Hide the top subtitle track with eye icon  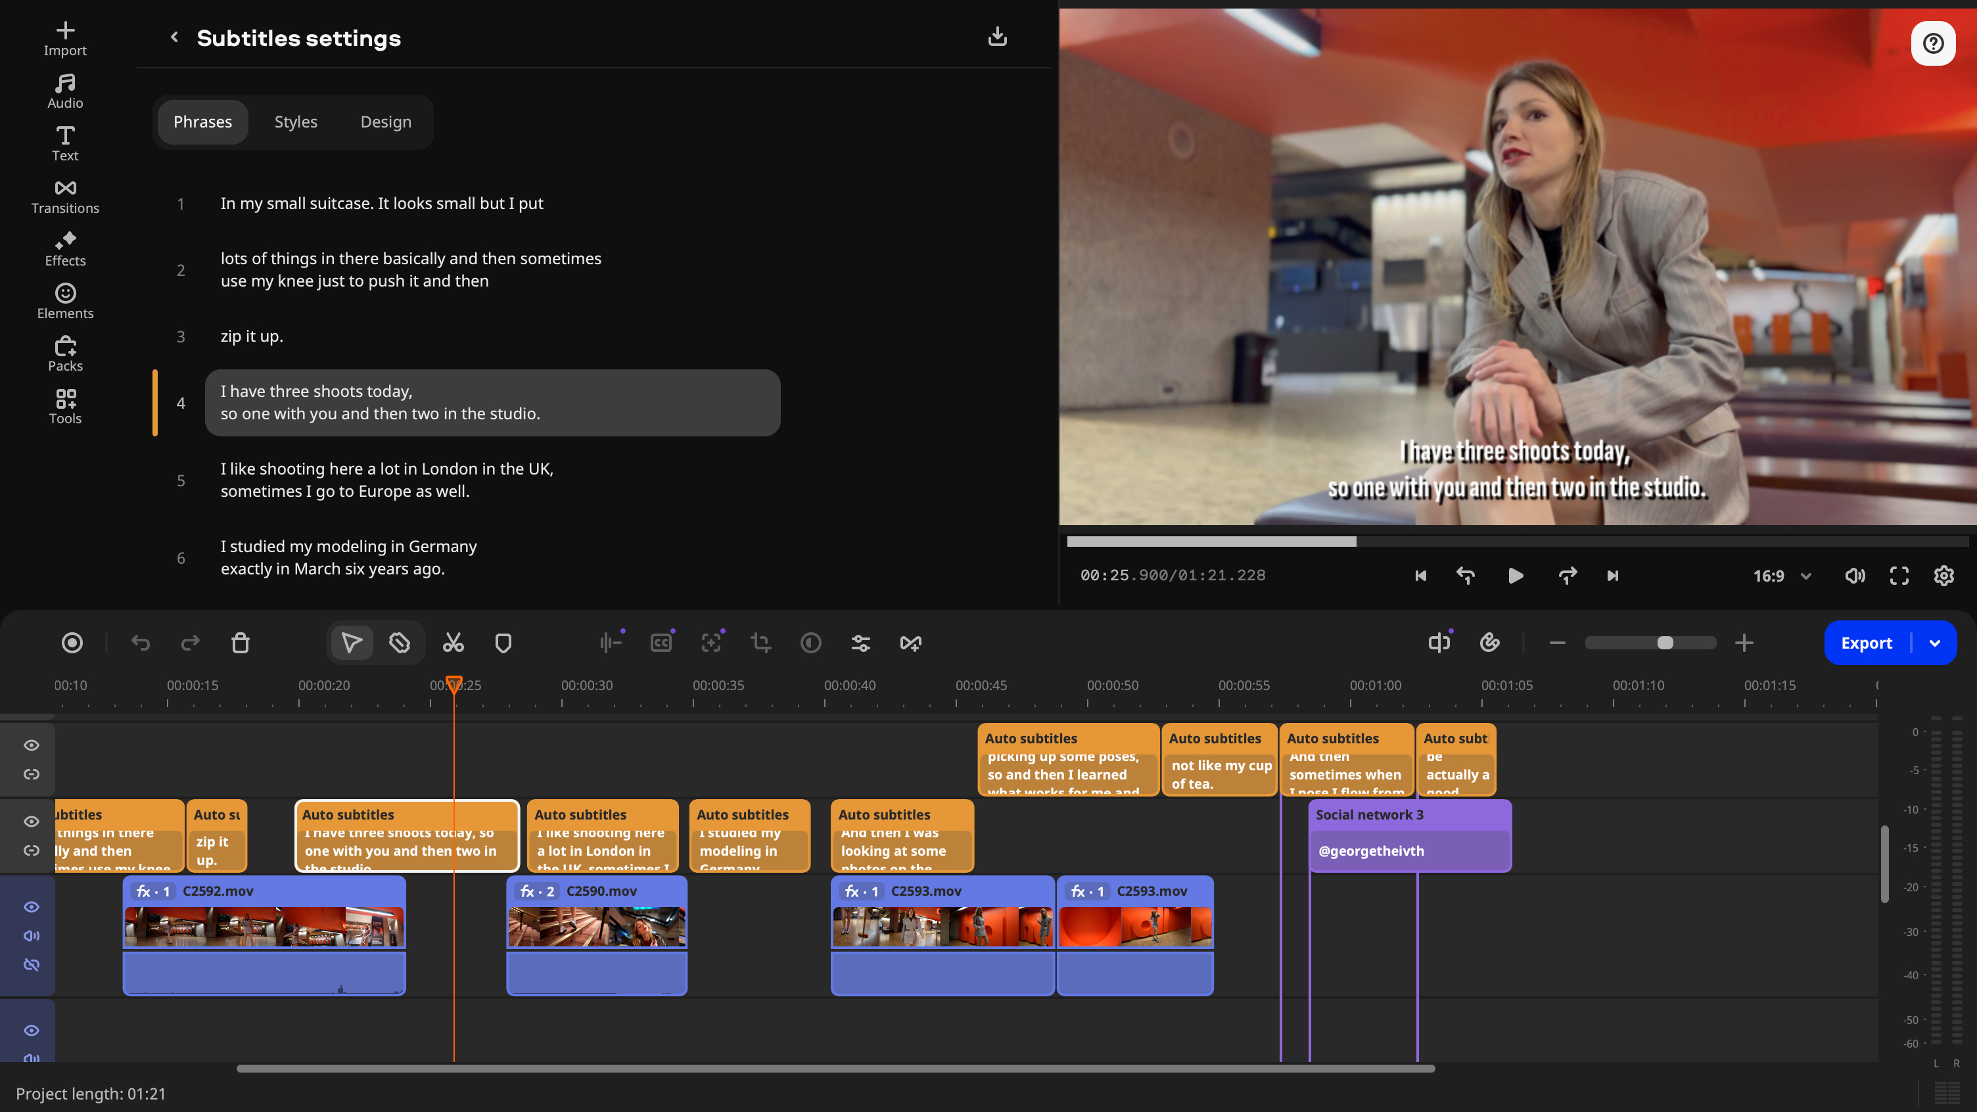(x=32, y=745)
